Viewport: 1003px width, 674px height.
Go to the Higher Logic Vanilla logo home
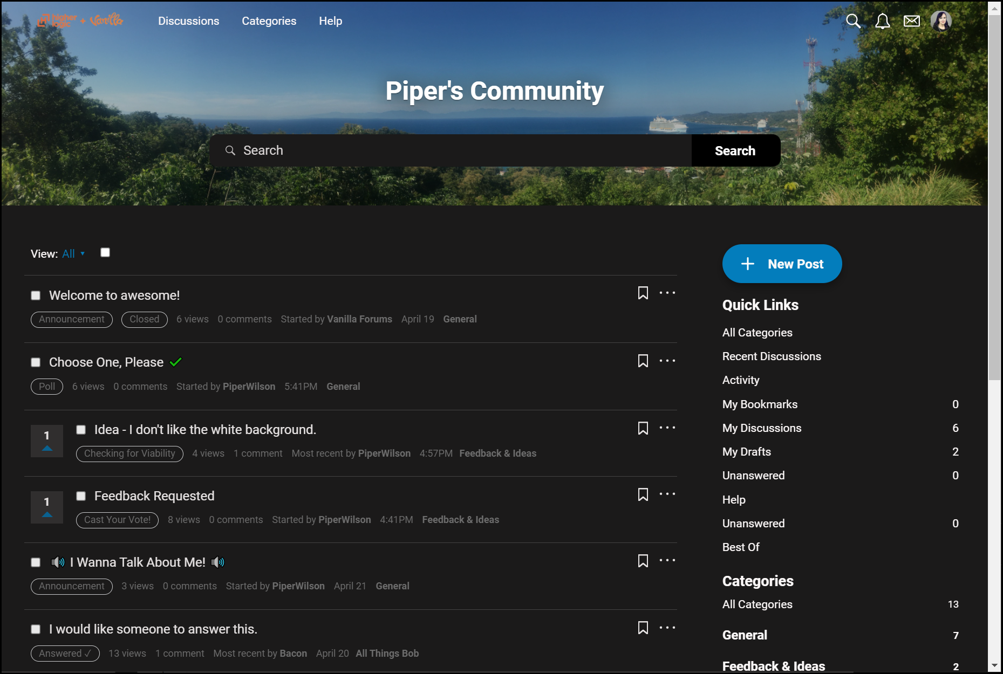pos(80,20)
